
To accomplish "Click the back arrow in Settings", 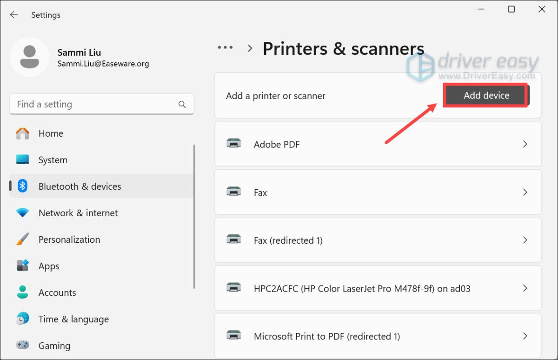I will pos(14,15).
